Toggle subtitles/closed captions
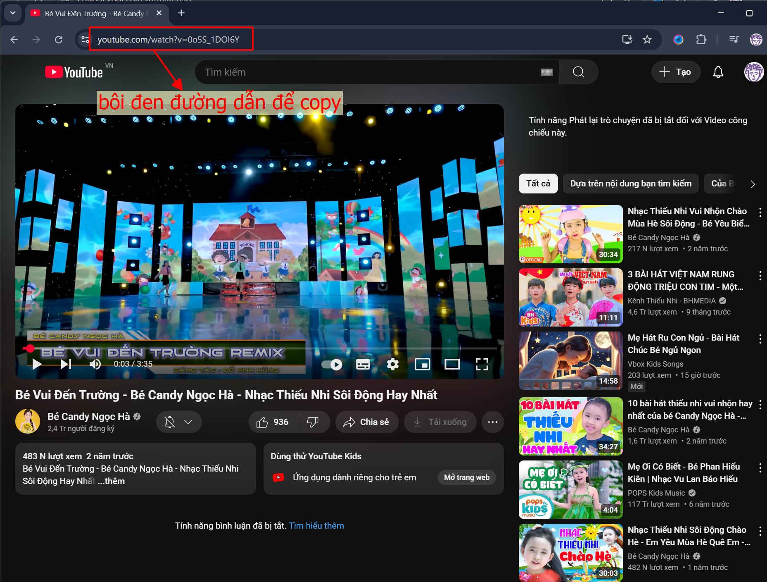Screen dimensions: 767x582 (363, 364)
